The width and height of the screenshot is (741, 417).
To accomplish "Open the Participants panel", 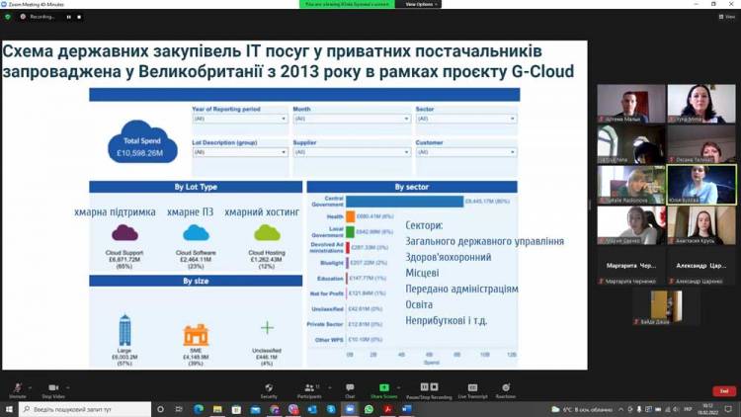I will click(310, 388).
